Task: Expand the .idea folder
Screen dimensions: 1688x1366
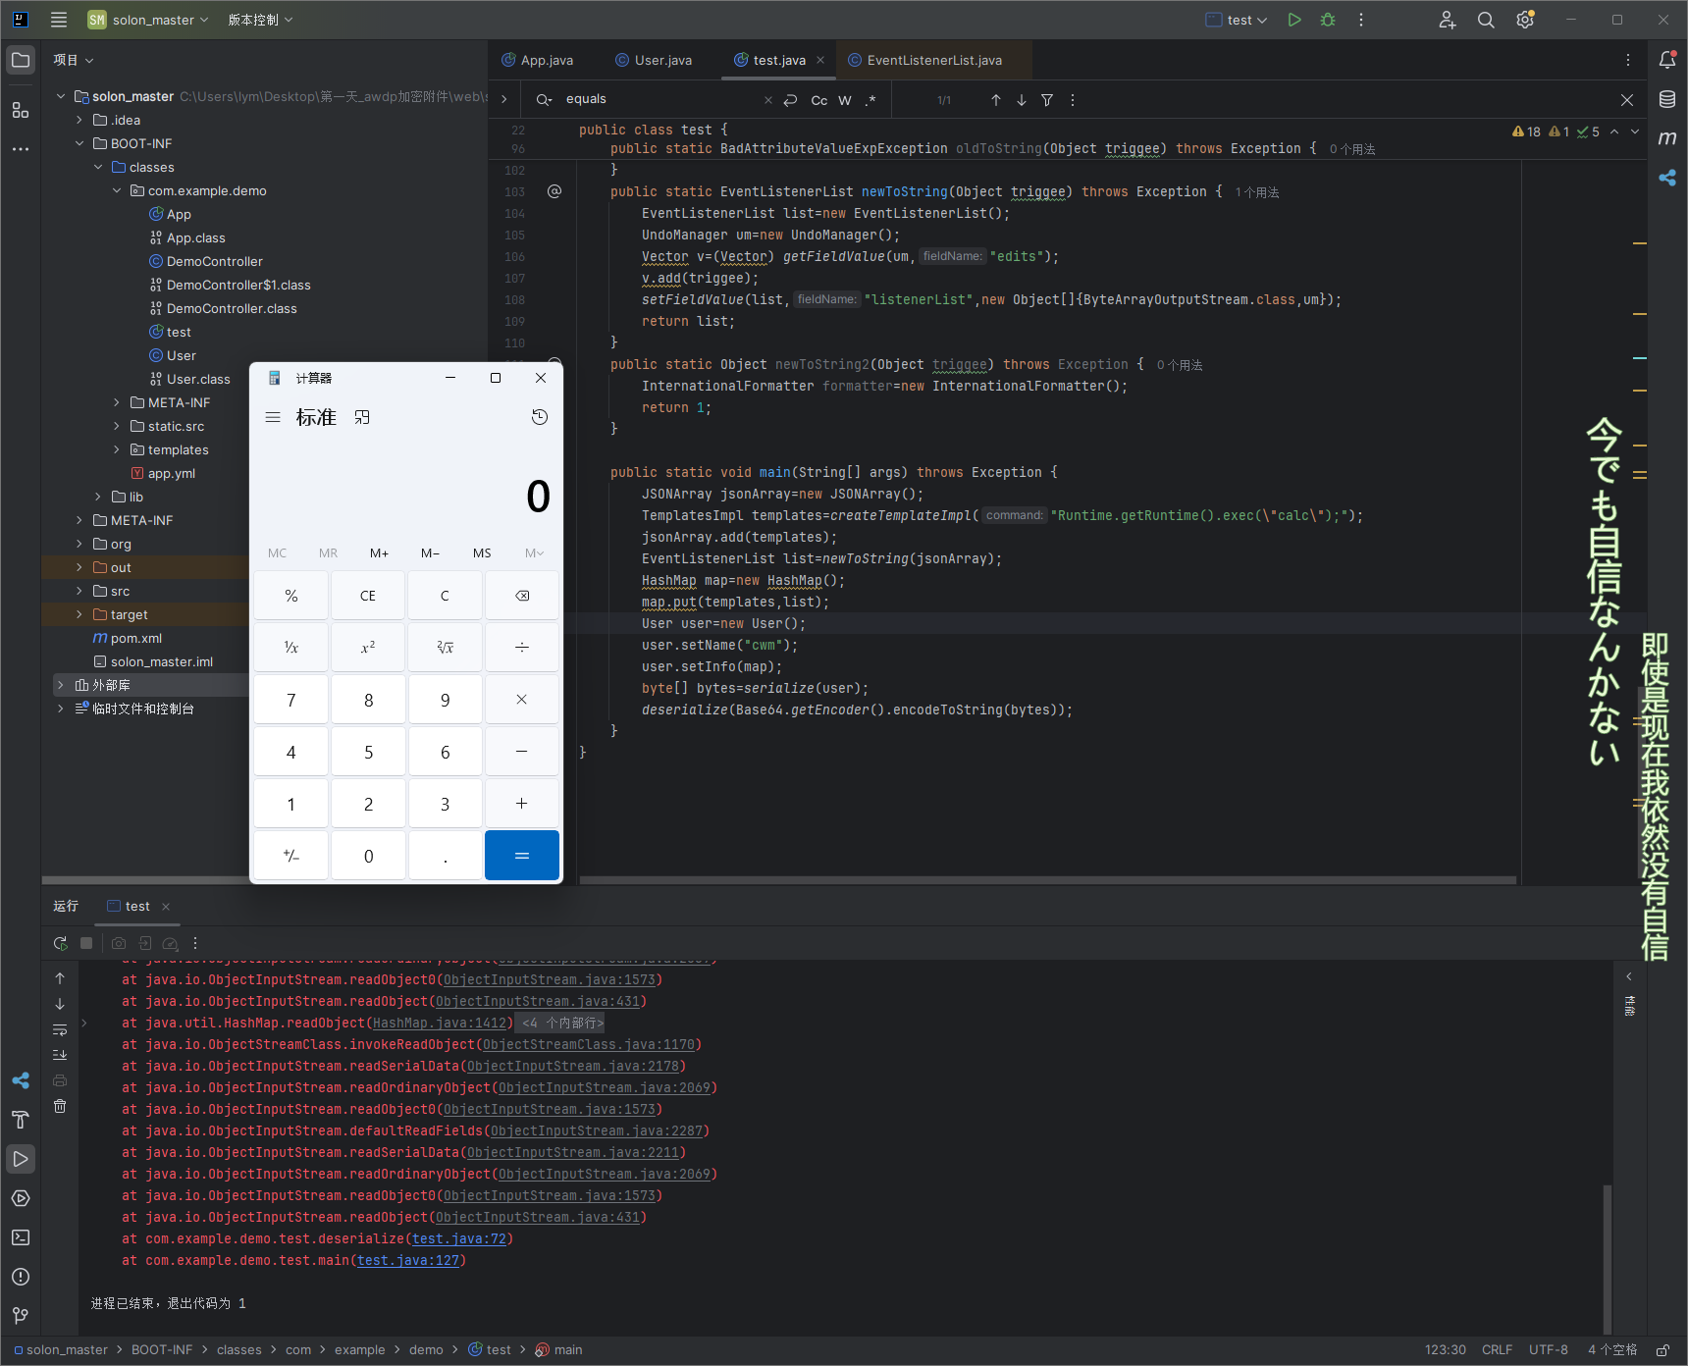Action: [x=79, y=120]
